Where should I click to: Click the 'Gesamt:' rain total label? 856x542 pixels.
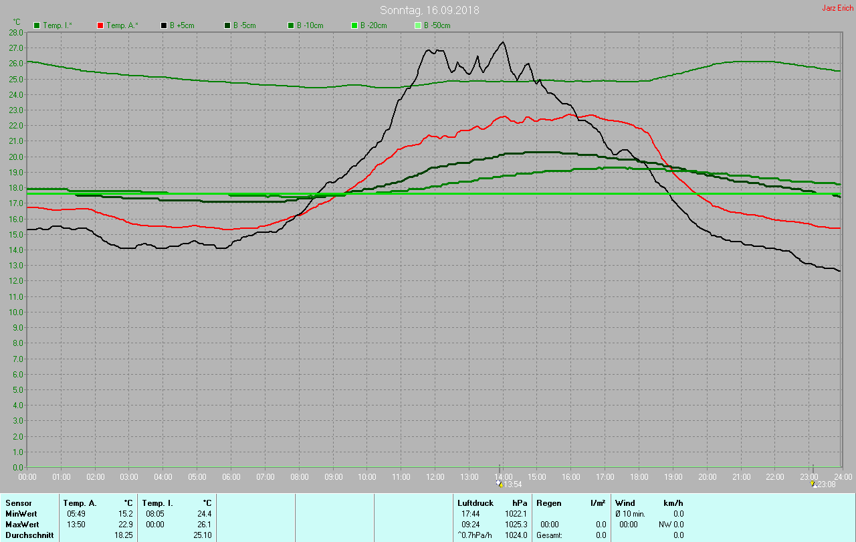pyautogui.click(x=550, y=535)
